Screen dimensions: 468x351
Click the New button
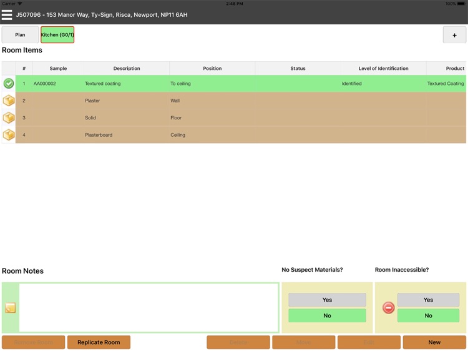pyautogui.click(x=434, y=342)
